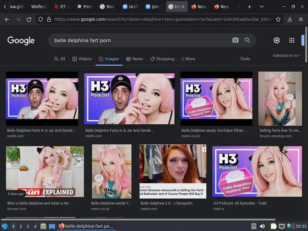Click the browser back arrow button
The image size is (308, 231).
7,19
